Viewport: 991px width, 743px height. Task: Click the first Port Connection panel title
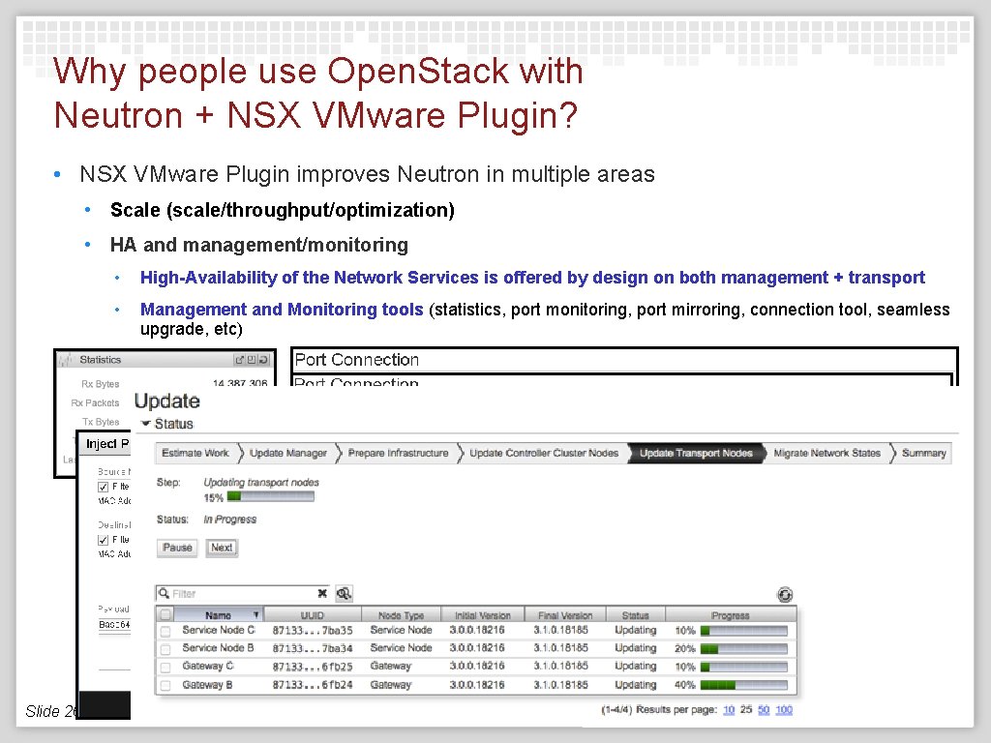pyautogui.click(x=357, y=360)
